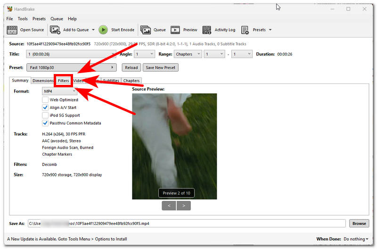Viewport: 377px width, 249px height.
Task: Uncheck Align A/V Start
Action: [x=45, y=108]
